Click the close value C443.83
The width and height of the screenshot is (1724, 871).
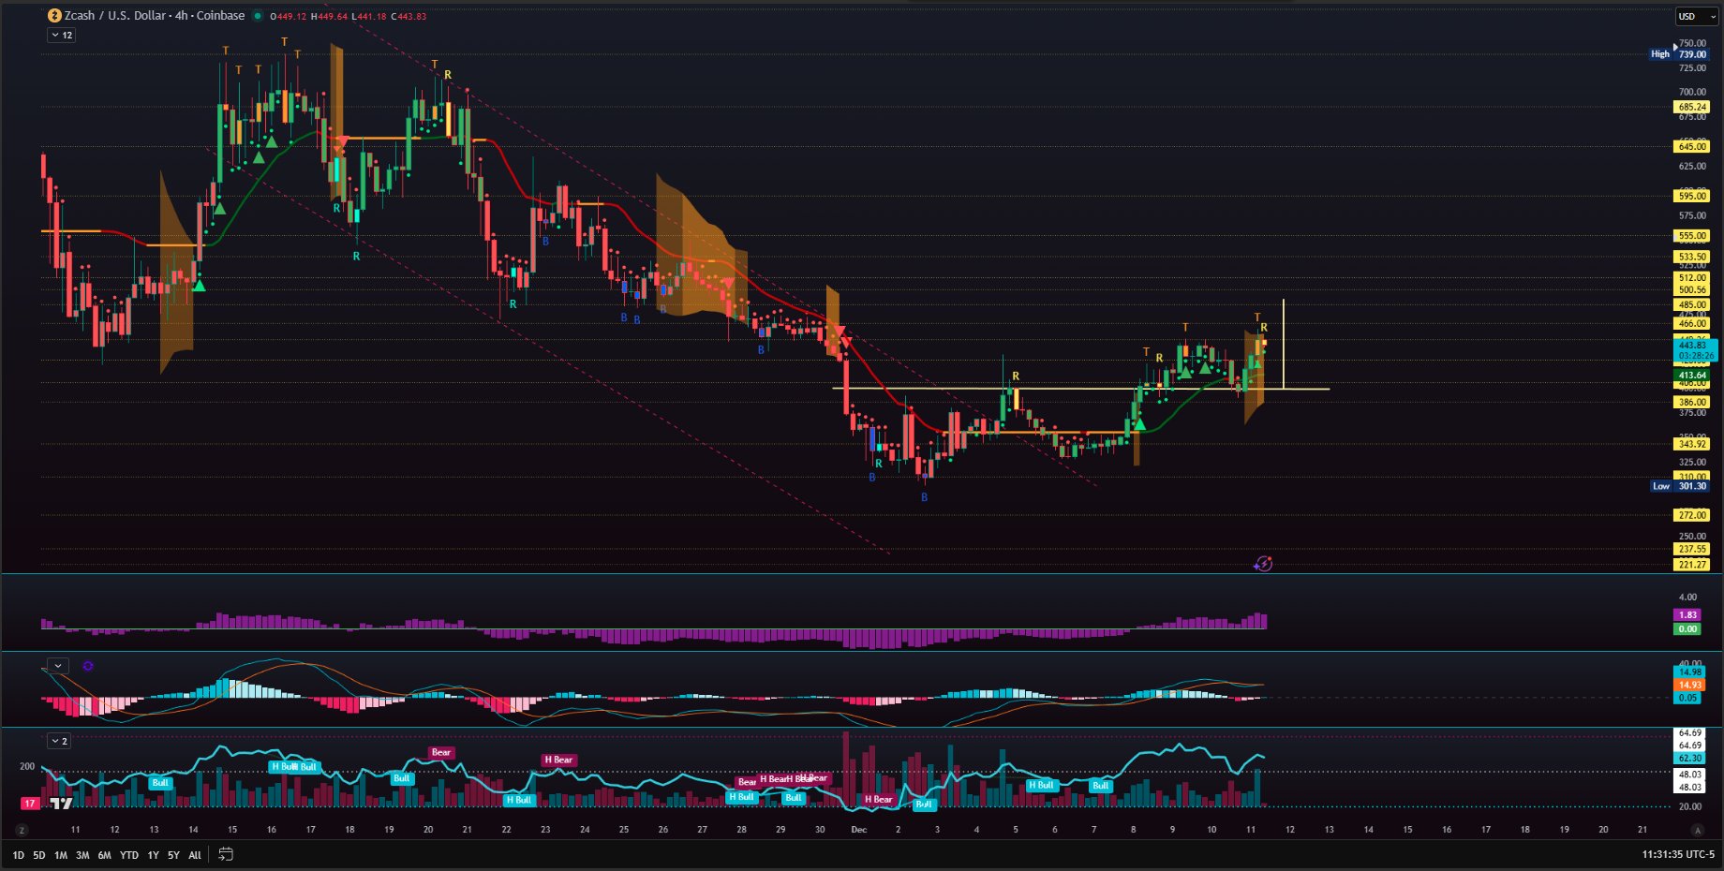point(408,17)
